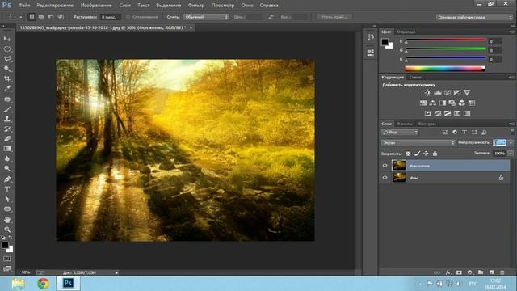Open the status bar info arrow
This screenshot has width=517, height=291.
[x=116, y=273]
